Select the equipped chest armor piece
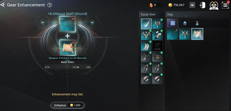This screenshot has width=231, height=111. (x=146, y=35)
